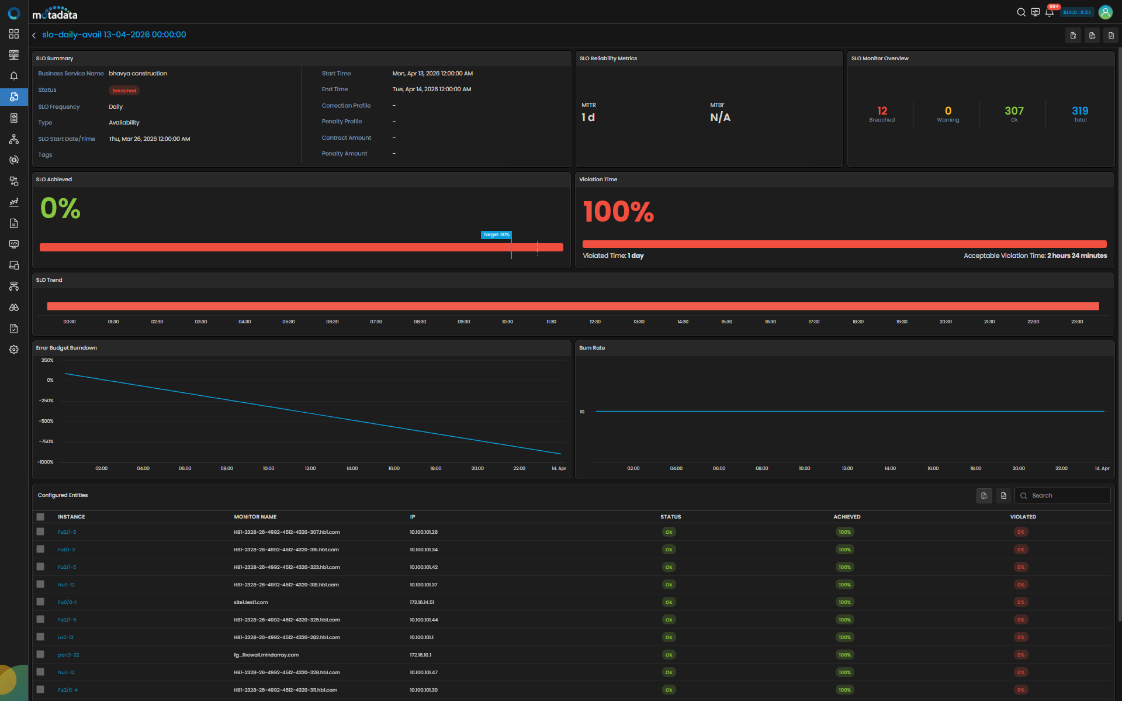Open the settings gear in sidebar

(14, 350)
